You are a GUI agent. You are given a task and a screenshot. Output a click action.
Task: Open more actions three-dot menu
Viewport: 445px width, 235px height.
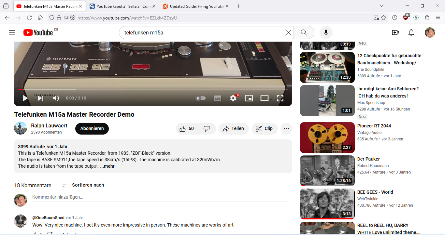point(286,129)
